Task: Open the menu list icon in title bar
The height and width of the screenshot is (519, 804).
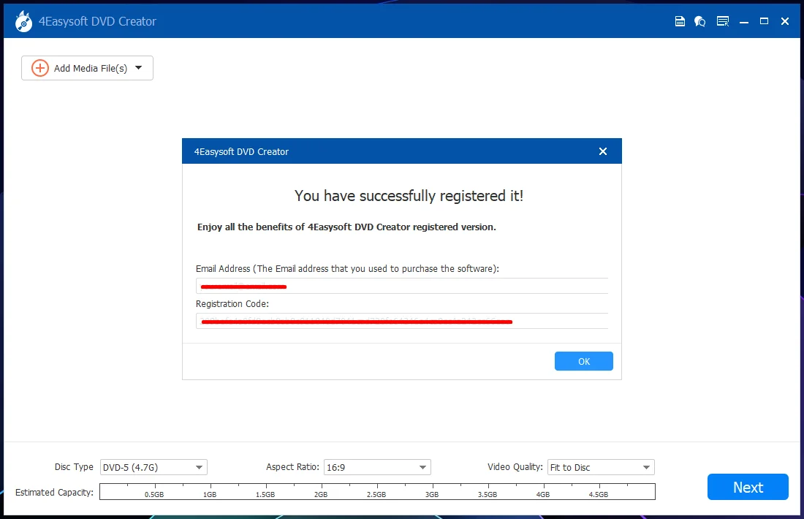Action: coord(722,21)
